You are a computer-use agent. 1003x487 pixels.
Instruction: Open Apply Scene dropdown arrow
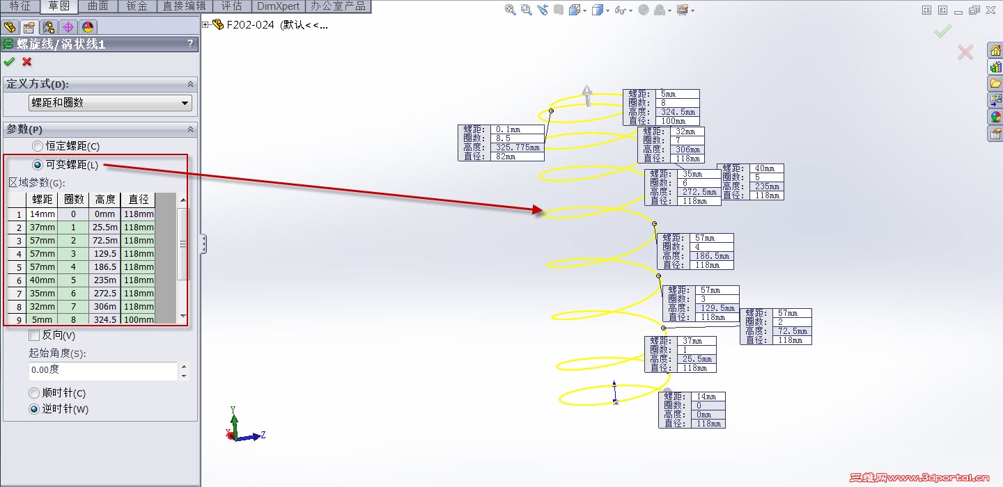click(669, 10)
